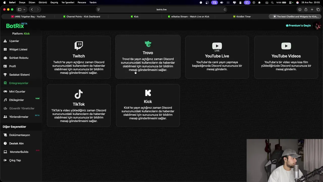Open the Twitch integration card title

tap(79, 56)
